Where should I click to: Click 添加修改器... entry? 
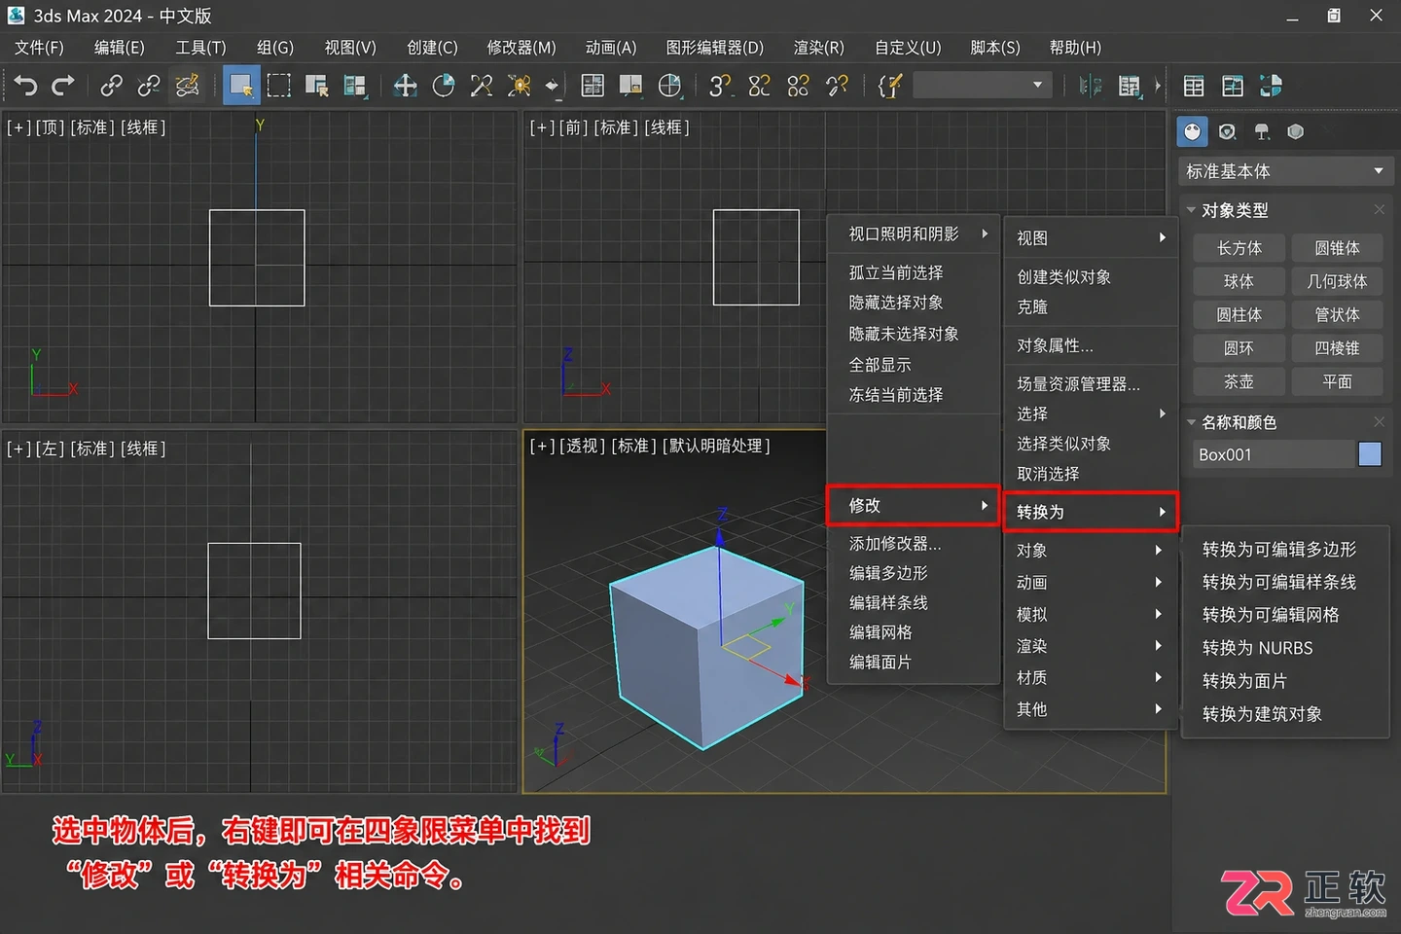click(895, 544)
